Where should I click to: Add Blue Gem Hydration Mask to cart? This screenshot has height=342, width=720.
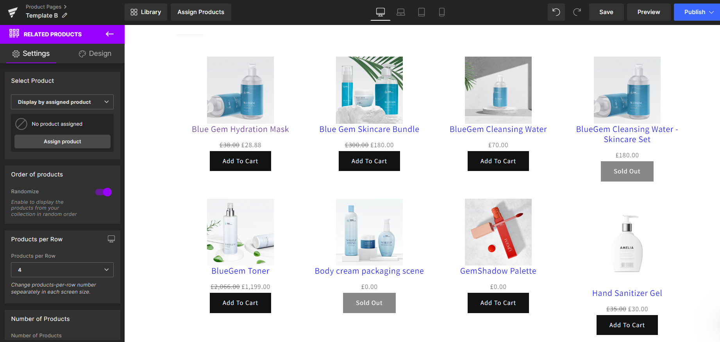[240, 161]
